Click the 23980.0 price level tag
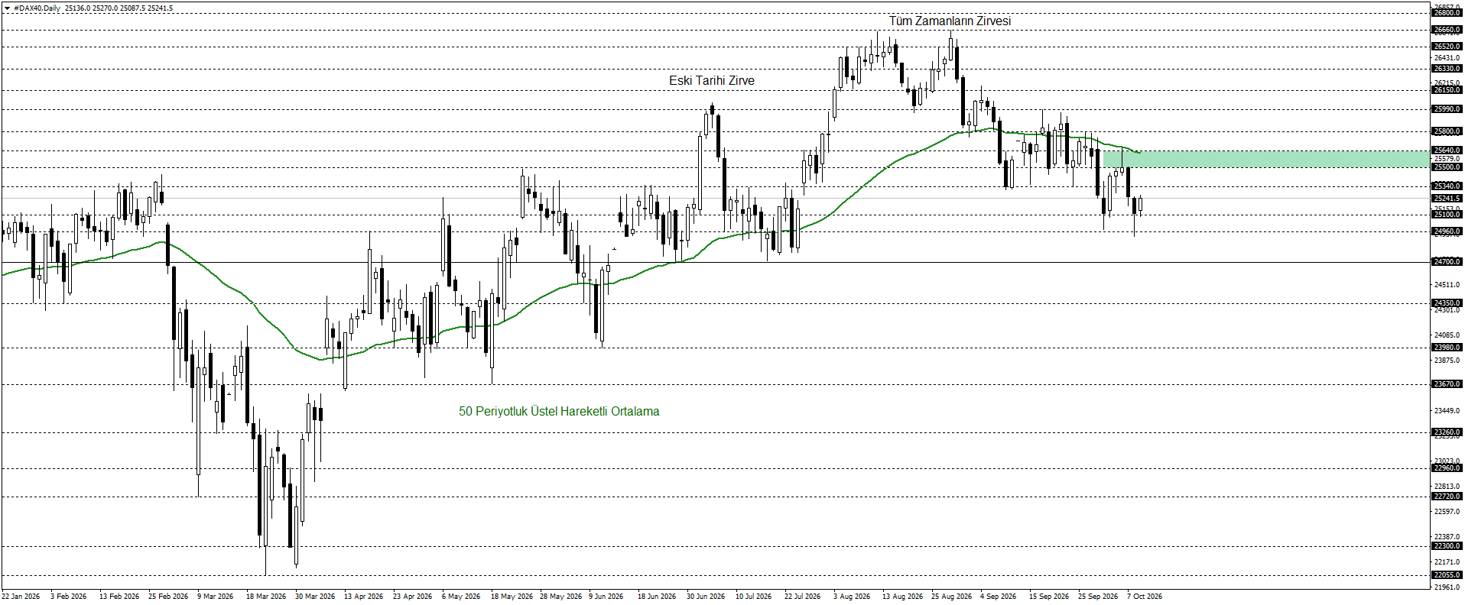This screenshot has height=605, width=1465. [x=1447, y=348]
